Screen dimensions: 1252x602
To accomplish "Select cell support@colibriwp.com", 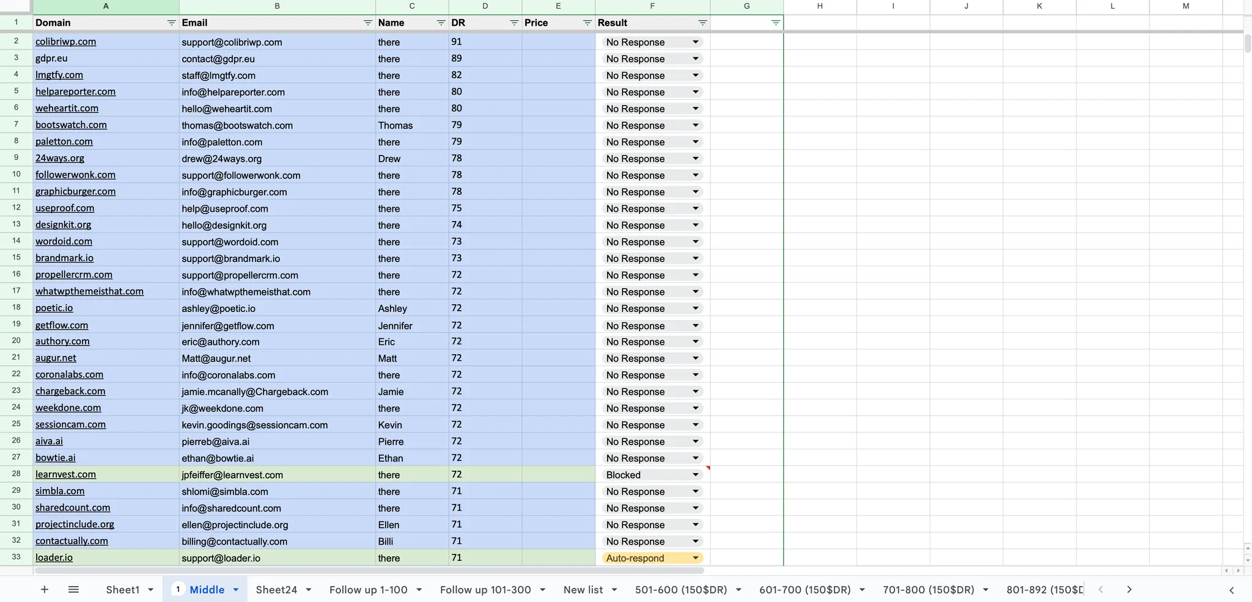I will coord(277,42).
